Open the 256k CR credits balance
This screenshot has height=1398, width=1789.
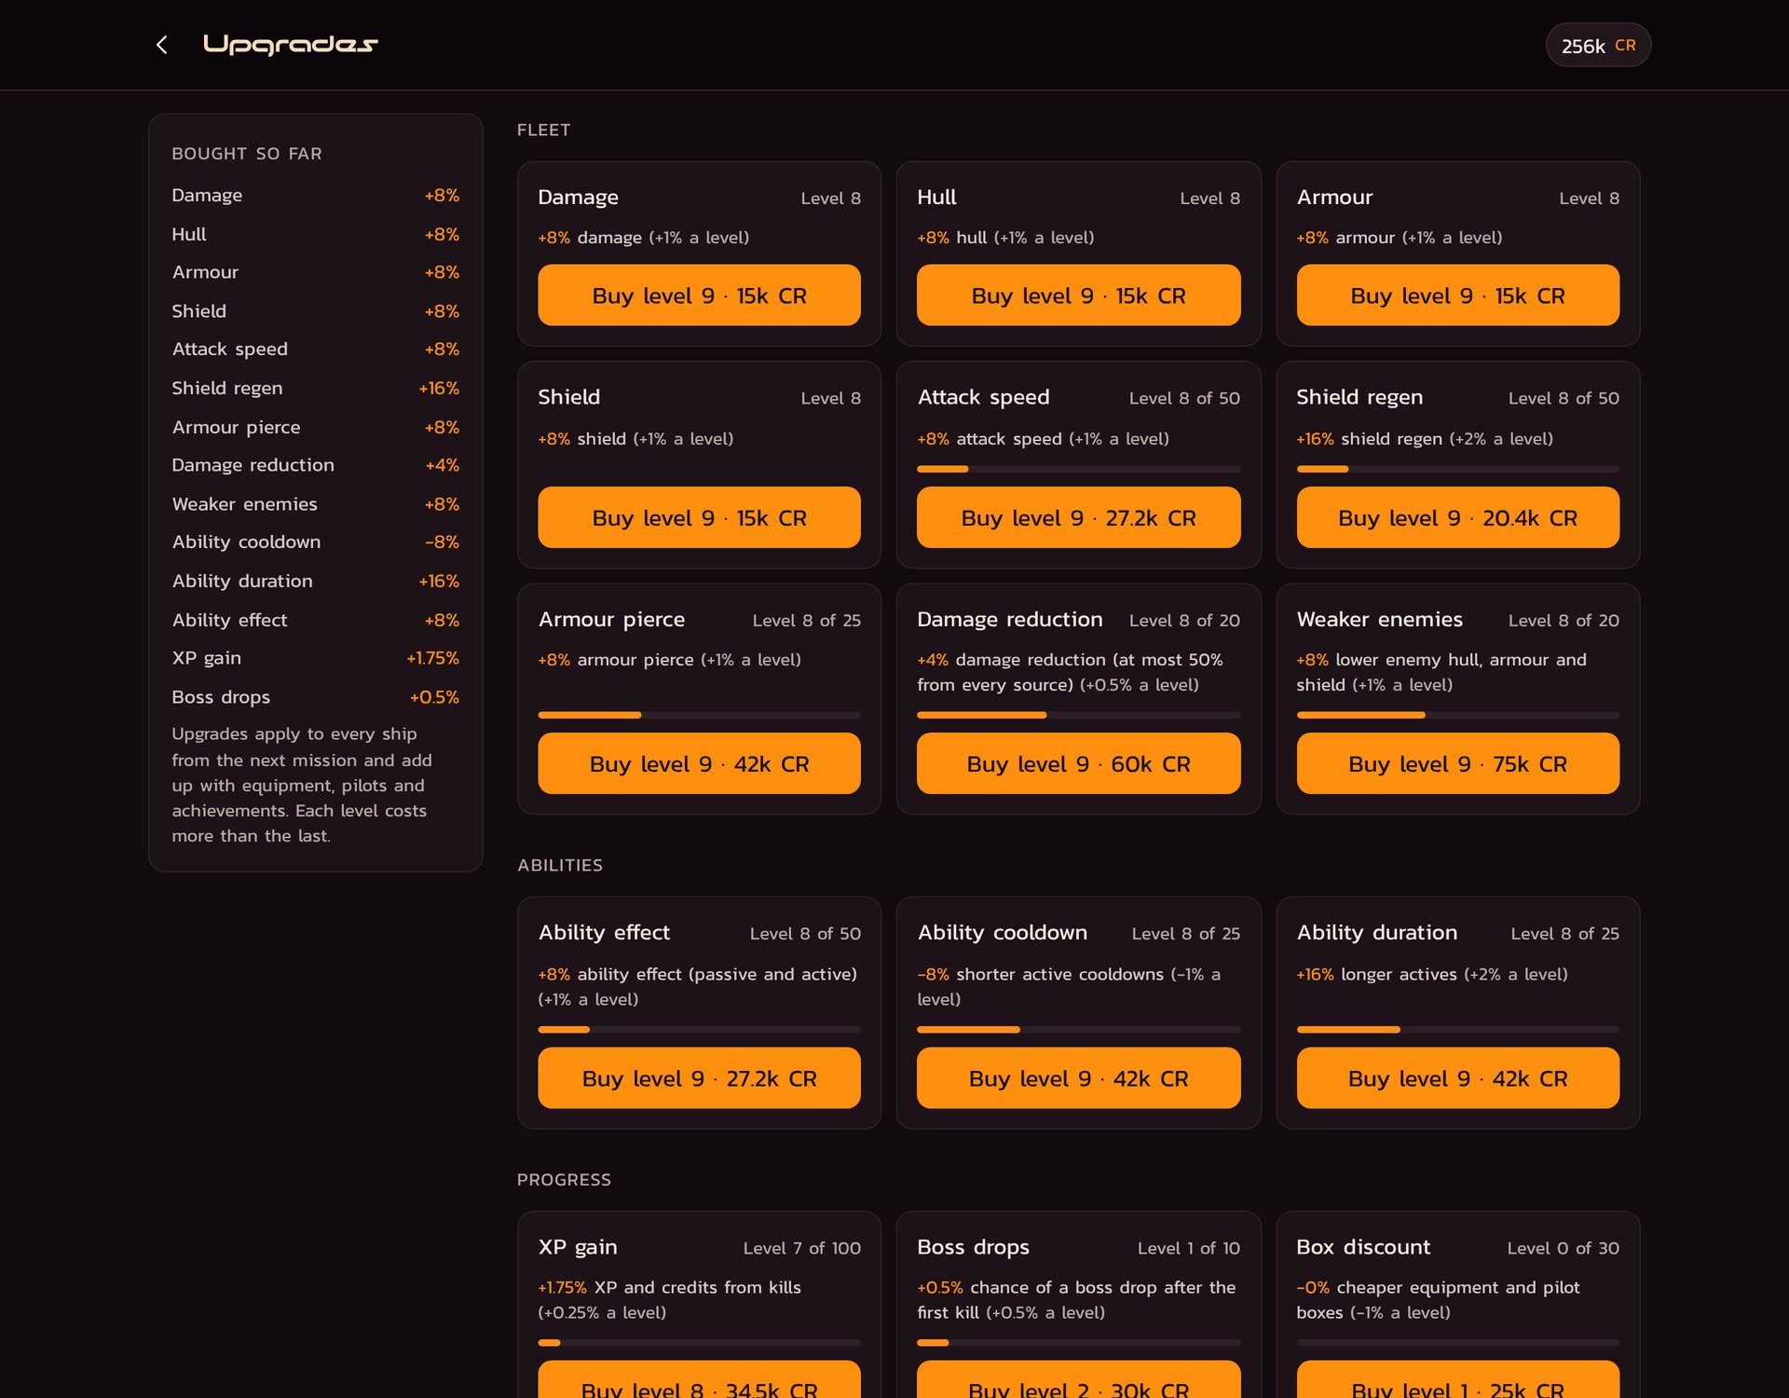tap(1598, 45)
